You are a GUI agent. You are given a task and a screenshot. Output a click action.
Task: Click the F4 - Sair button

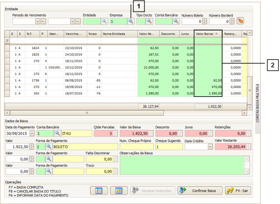tap(238, 190)
